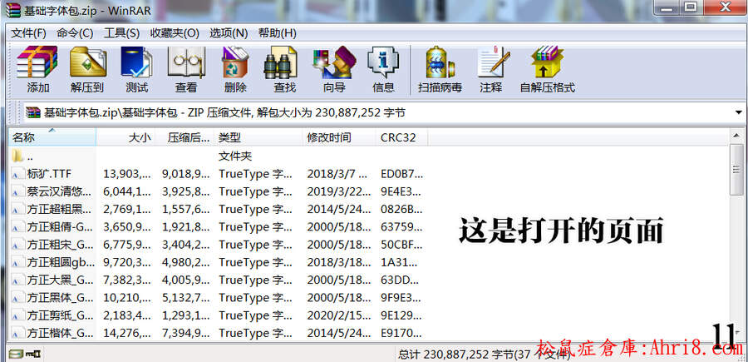Click the 测试 (Test) toolbar icon
The height and width of the screenshot is (362, 748).
(137, 69)
